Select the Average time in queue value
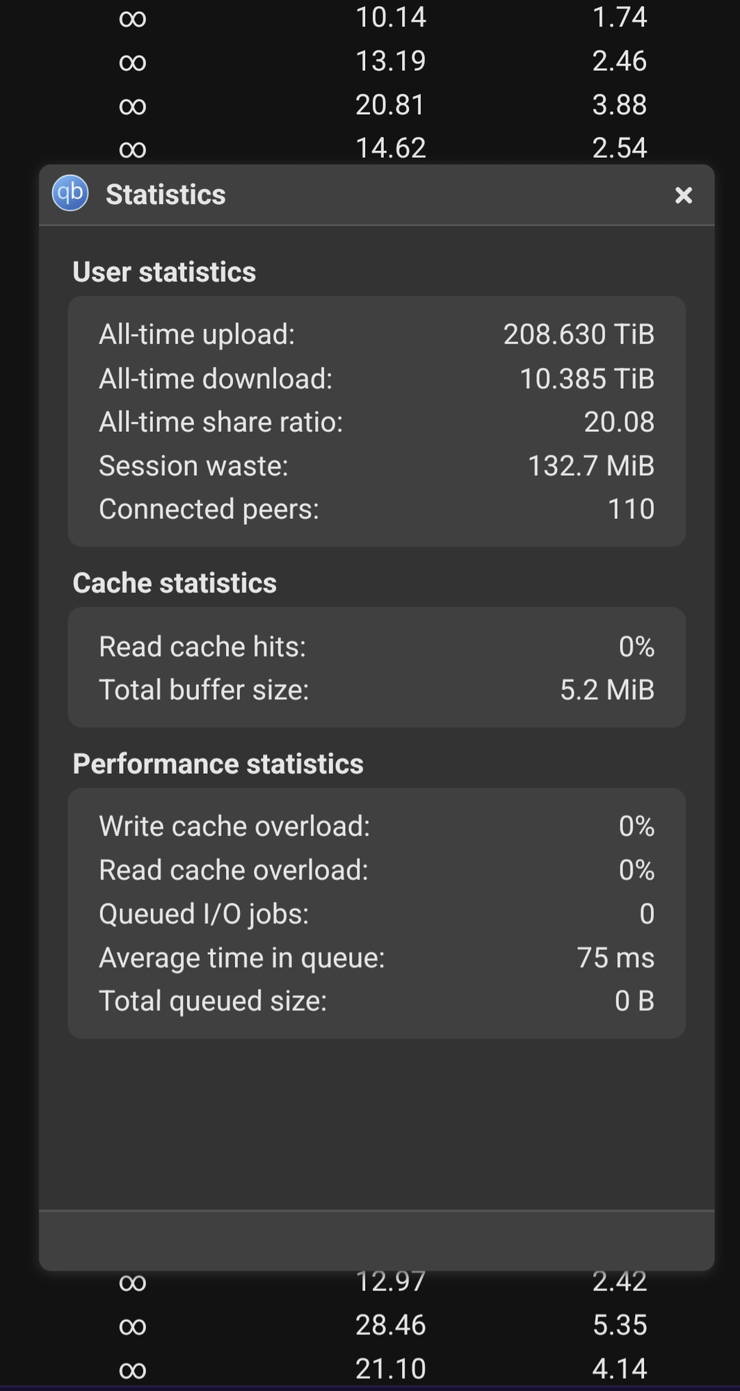The width and height of the screenshot is (740, 1391). click(616, 958)
